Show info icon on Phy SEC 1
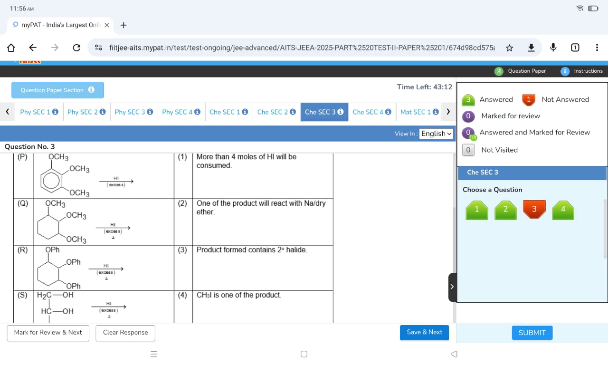608x365 pixels. click(x=55, y=112)
